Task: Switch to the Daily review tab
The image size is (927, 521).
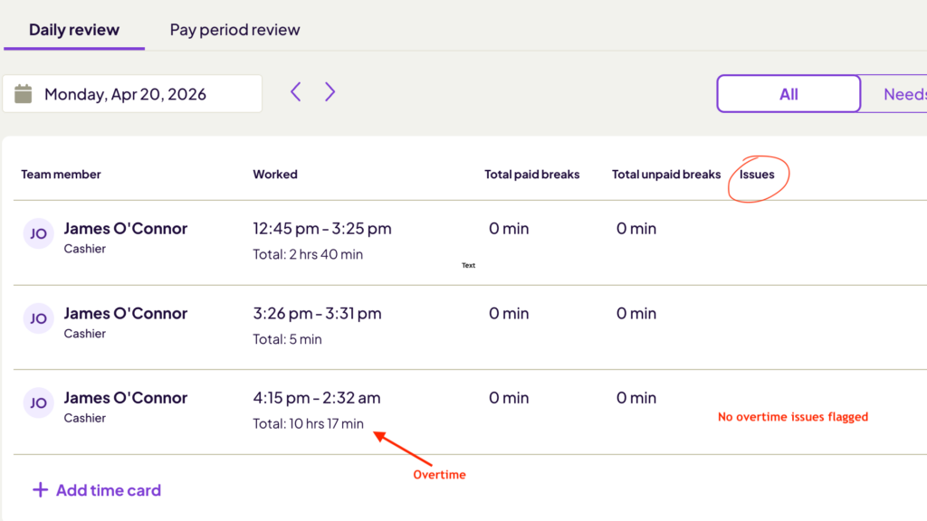Action: click(74, 30)
